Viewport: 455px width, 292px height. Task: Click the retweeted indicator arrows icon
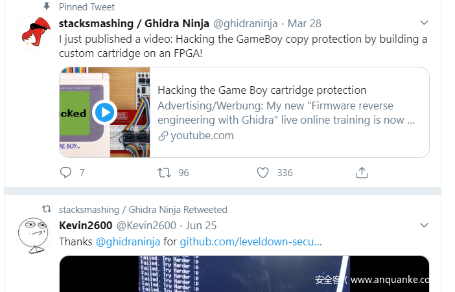[x=46, y=210]
